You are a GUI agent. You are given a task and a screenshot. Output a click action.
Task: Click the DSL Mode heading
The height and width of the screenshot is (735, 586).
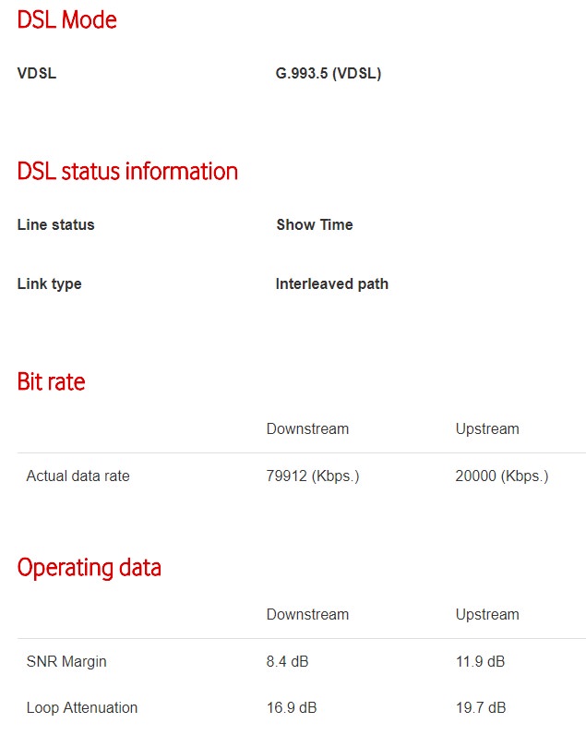pyautogui.click(x=67, y=19)
